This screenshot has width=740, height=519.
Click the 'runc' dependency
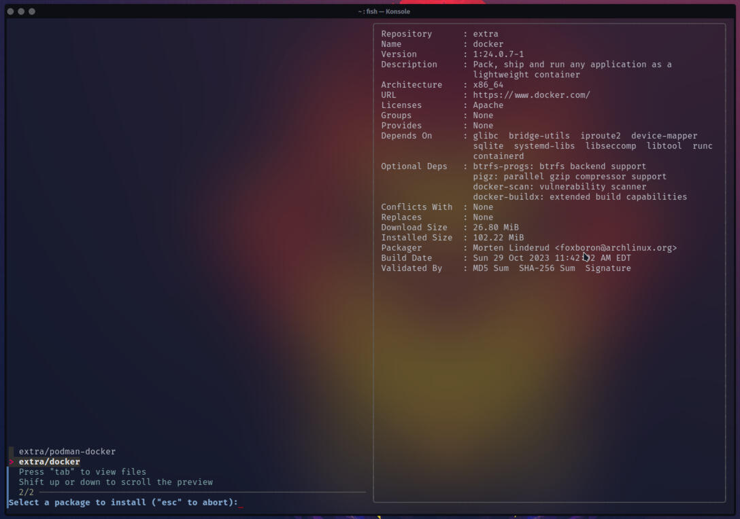pos(702,145)
